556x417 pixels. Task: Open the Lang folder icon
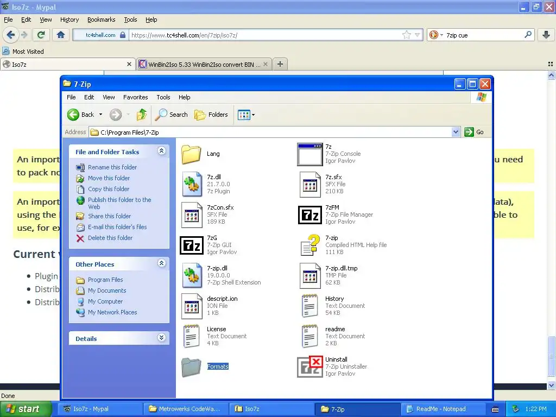[x=191, y=154]
